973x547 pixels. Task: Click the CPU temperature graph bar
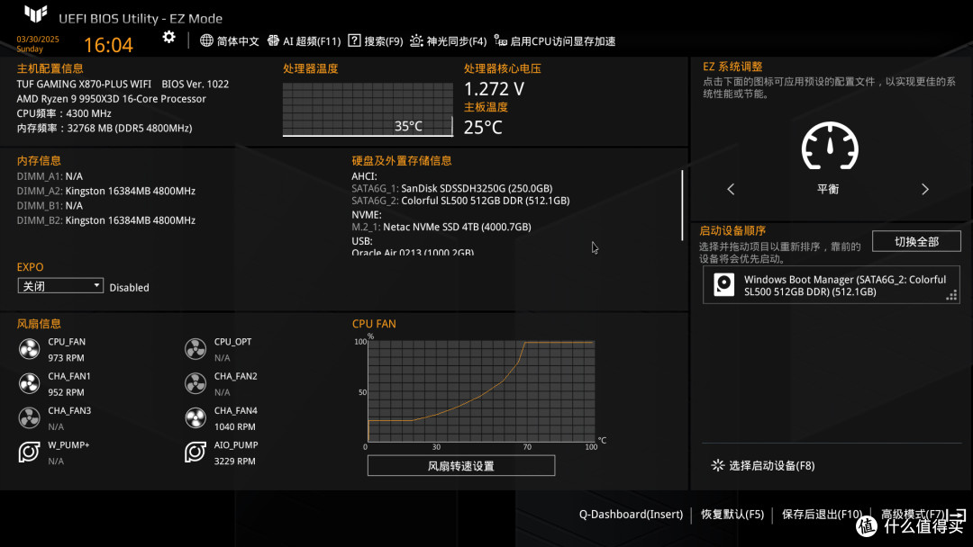(368, 109)
